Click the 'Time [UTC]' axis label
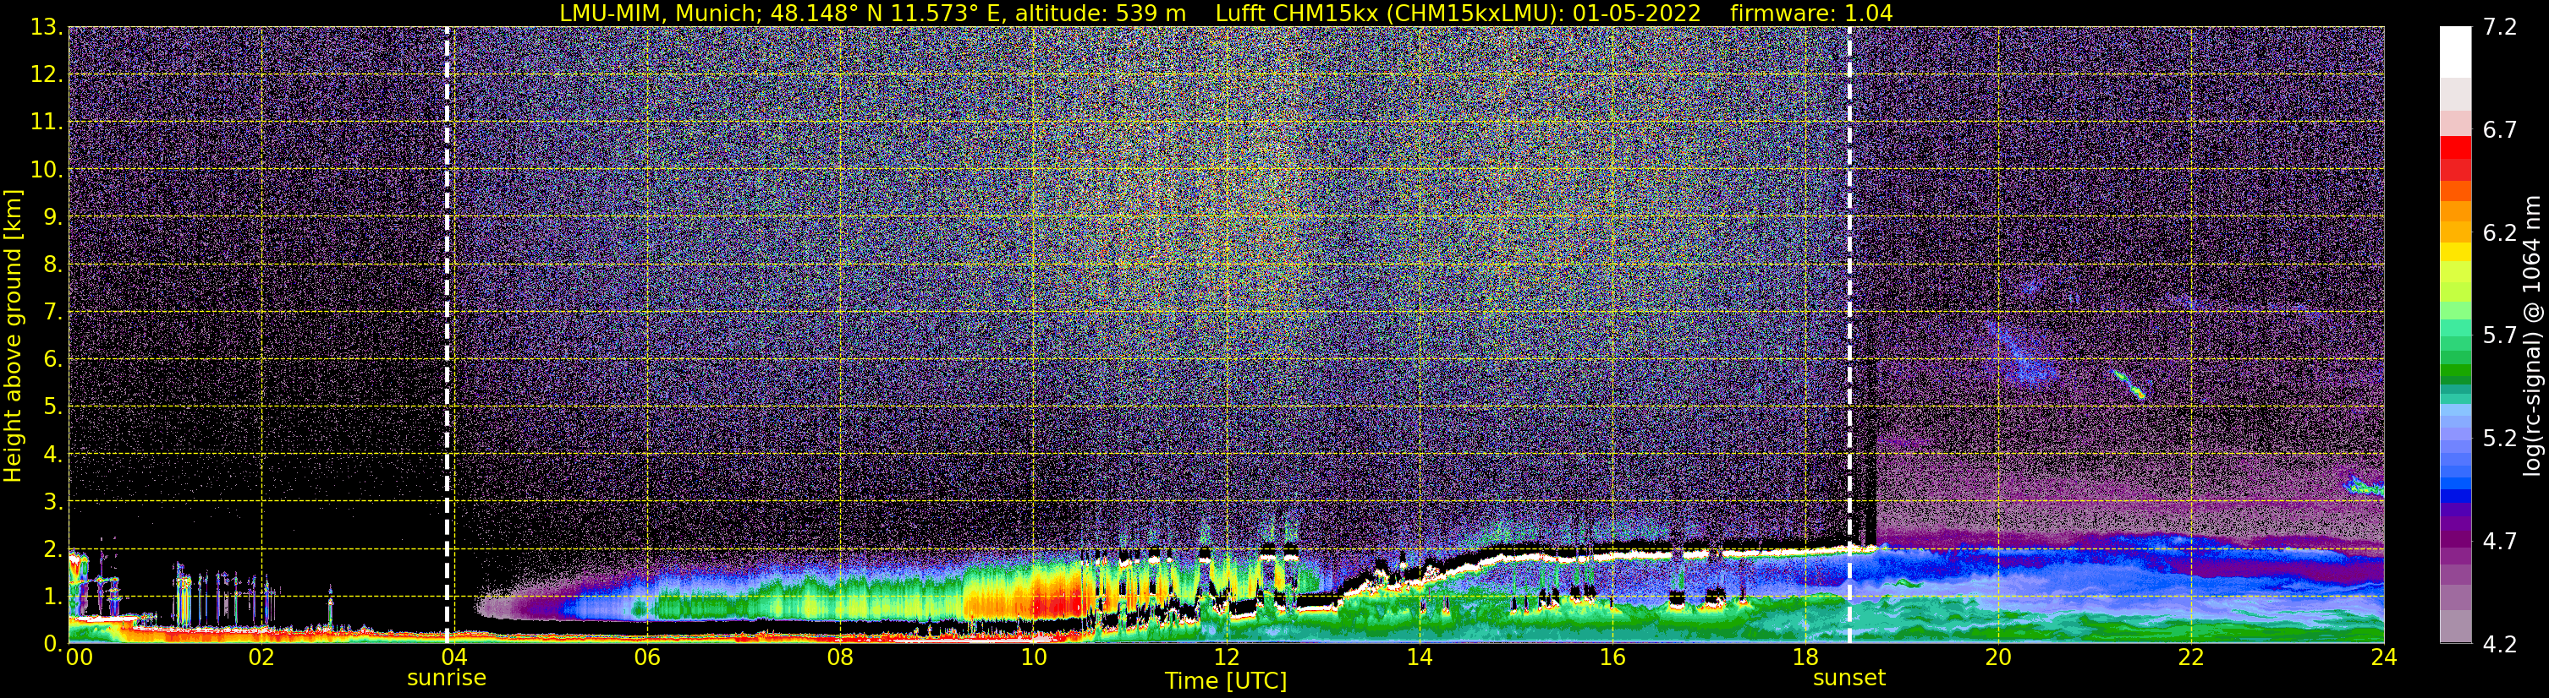2549x698 pixels. coord(1226,681)
